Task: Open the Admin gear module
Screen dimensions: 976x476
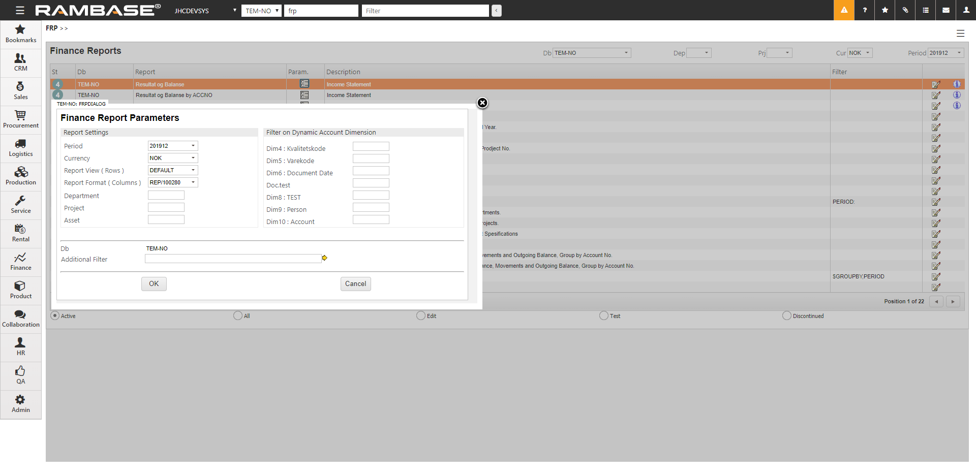Action: 21,404
